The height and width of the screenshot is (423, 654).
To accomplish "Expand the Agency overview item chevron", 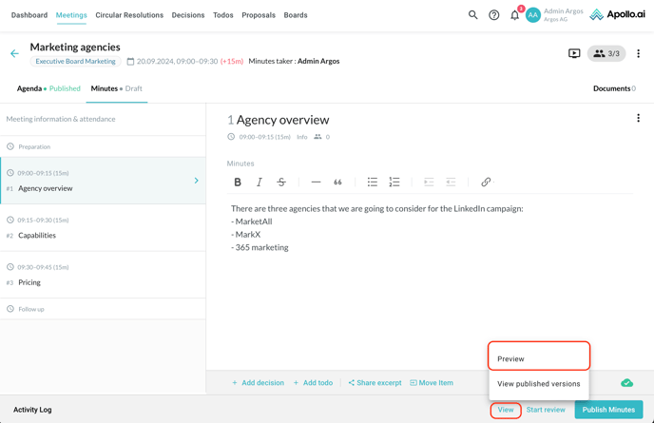I will 197,181.
